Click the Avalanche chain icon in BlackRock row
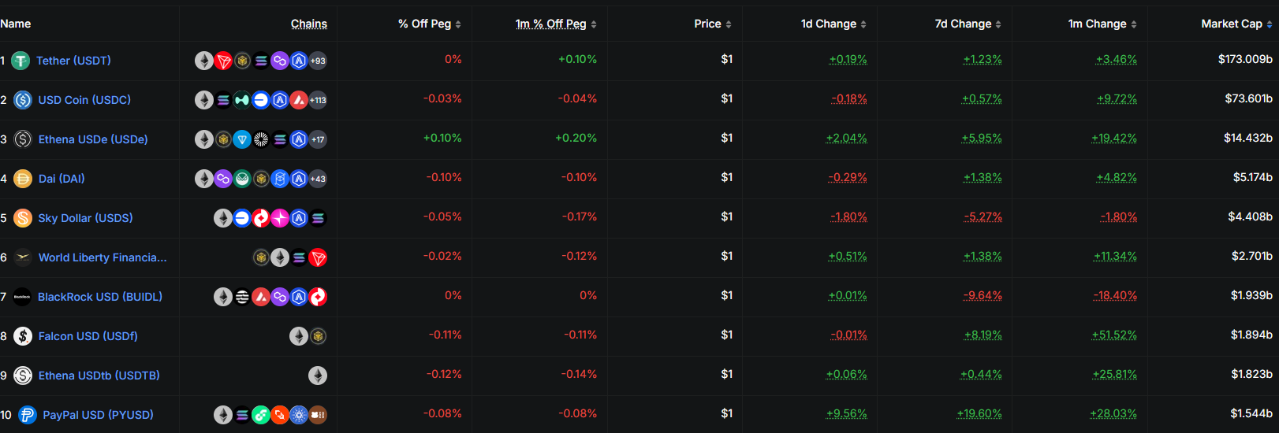The image size is (1279, 433). pyautogui.click(x=261, y=297)
